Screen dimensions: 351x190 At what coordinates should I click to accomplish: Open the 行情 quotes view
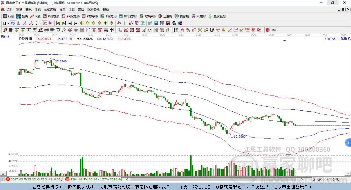coord(8,16)
